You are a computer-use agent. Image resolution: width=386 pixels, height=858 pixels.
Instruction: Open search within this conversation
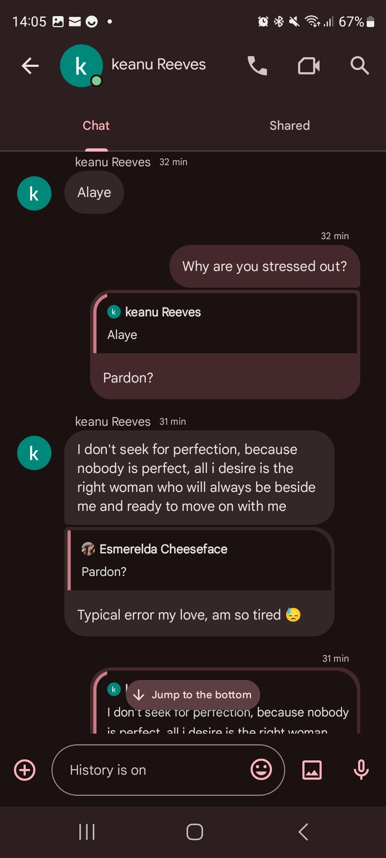pyautogui.click(x=360, y=65)
